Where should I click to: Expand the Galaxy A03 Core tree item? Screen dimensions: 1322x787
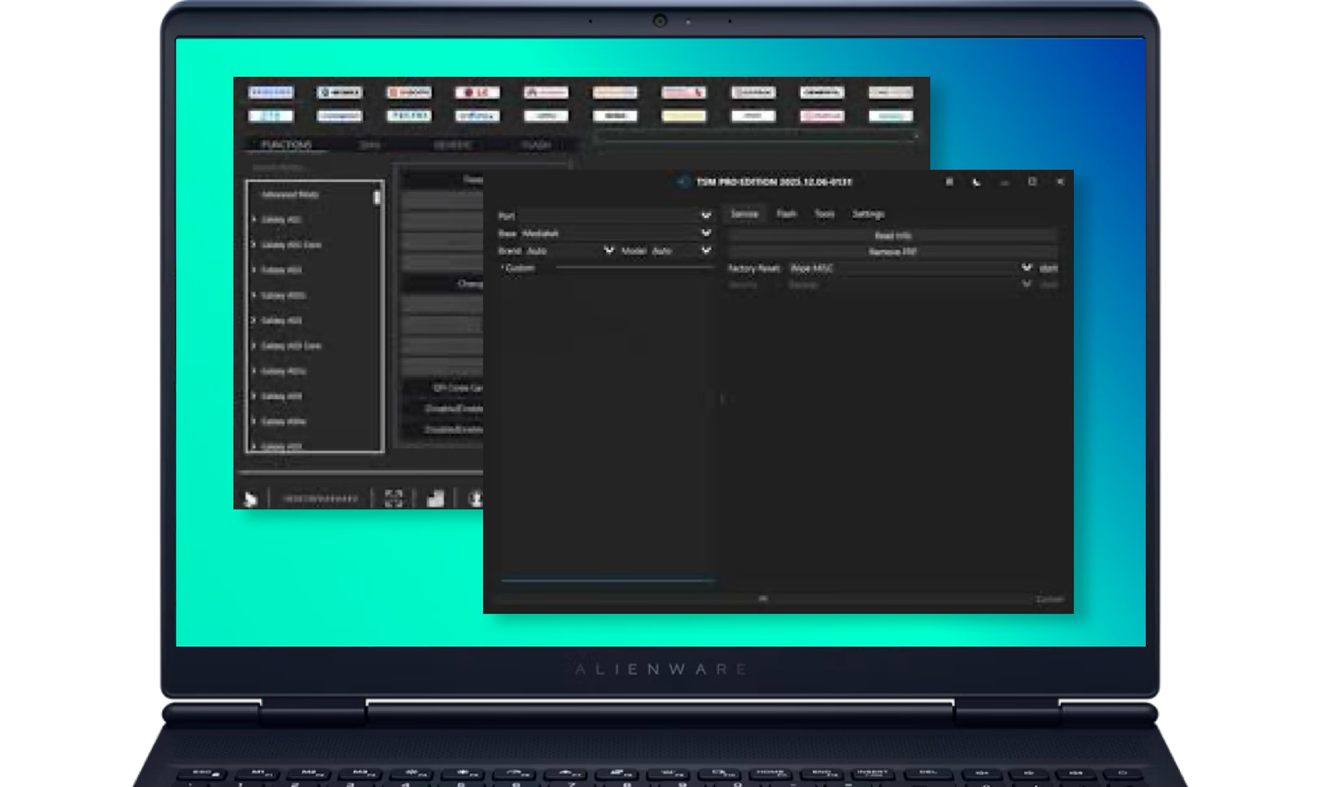coord(254,346)
